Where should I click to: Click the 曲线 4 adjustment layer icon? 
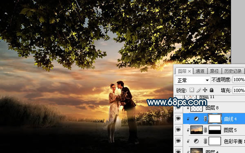pyautogui.click(x=196, y=119)
